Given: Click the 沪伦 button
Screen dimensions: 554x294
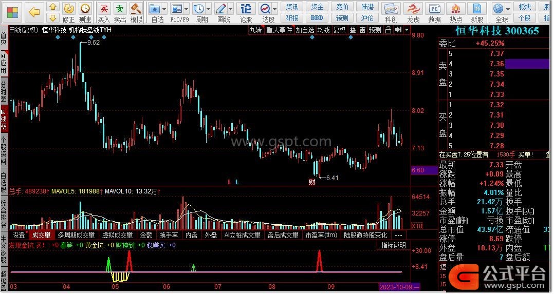Looking at the screenshot, I should tap(367, 17).
